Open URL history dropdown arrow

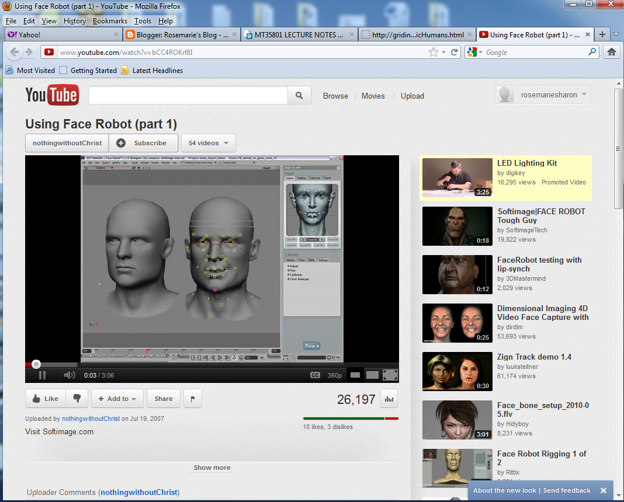[443, 53]
